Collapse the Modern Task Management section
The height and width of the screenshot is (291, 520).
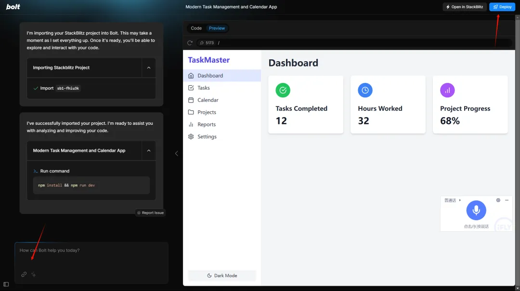[149, 151]
